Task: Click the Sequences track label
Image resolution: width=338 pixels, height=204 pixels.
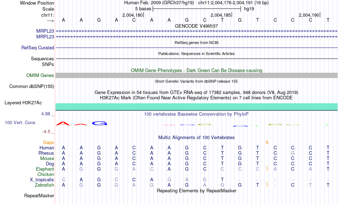Action: pos(42,59)
